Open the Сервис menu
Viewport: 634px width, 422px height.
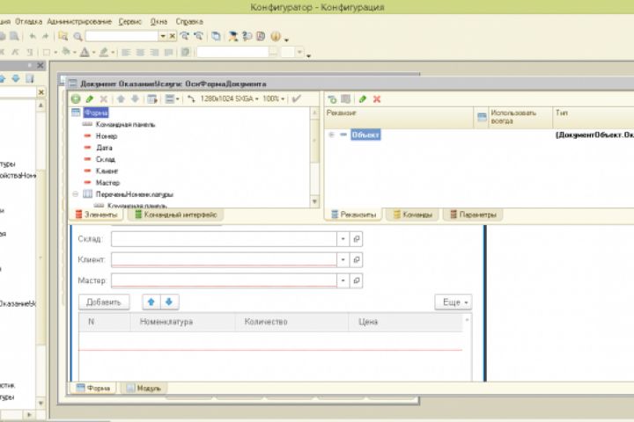(129, 21)
